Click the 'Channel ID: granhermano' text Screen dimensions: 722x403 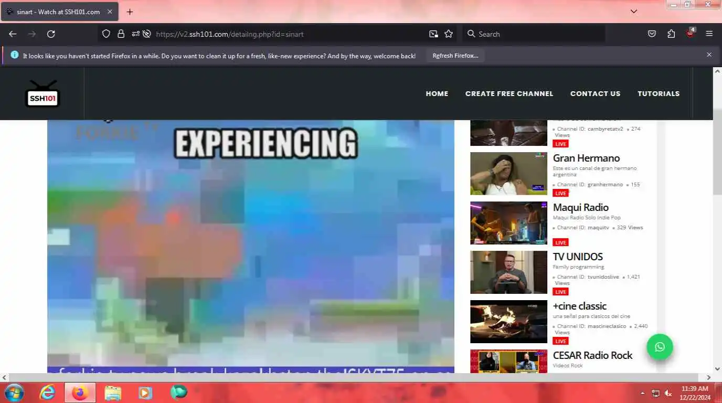pyautogui.click(x=590, y=185)
